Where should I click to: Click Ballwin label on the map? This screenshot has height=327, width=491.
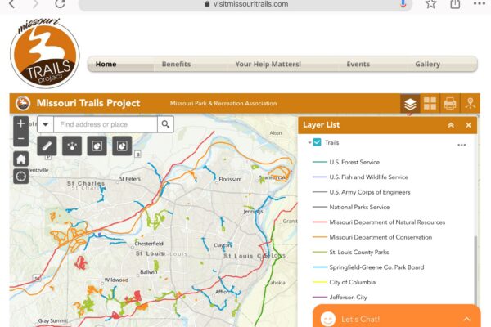point(148,272)
